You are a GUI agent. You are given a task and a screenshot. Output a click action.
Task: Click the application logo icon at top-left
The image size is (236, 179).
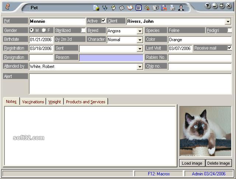(x=7, y=7)
